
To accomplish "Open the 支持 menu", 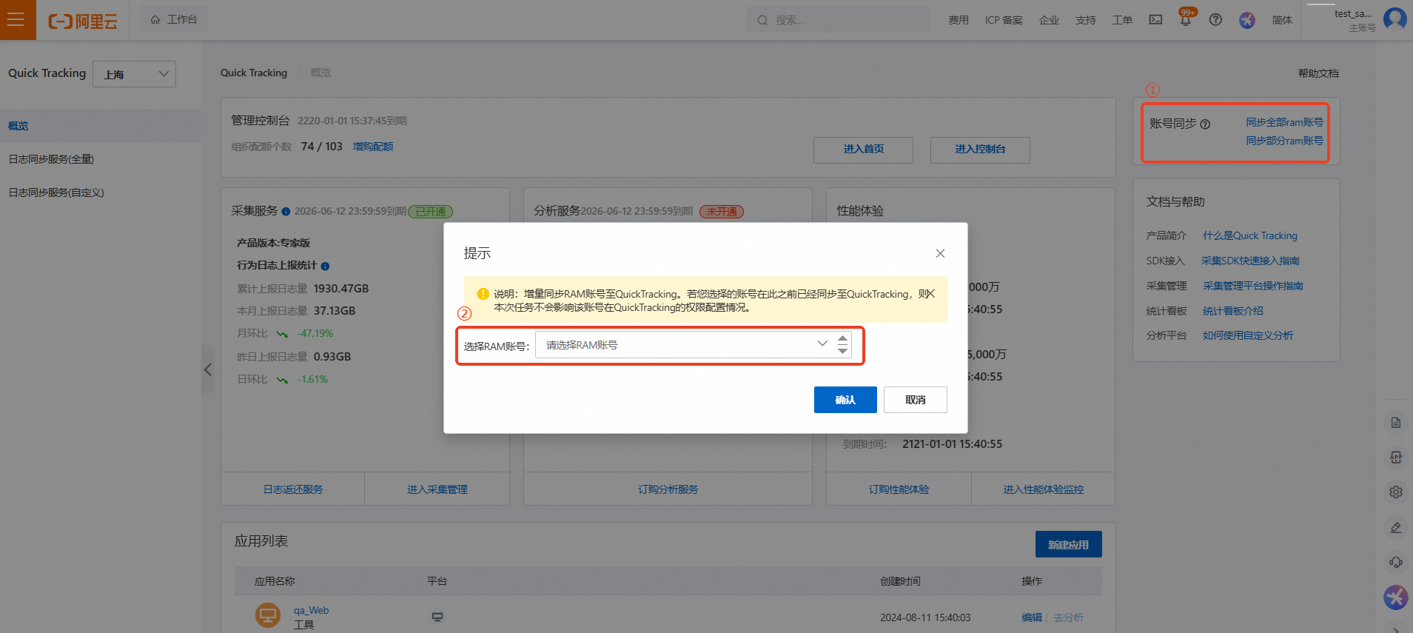I will 1086,20.
